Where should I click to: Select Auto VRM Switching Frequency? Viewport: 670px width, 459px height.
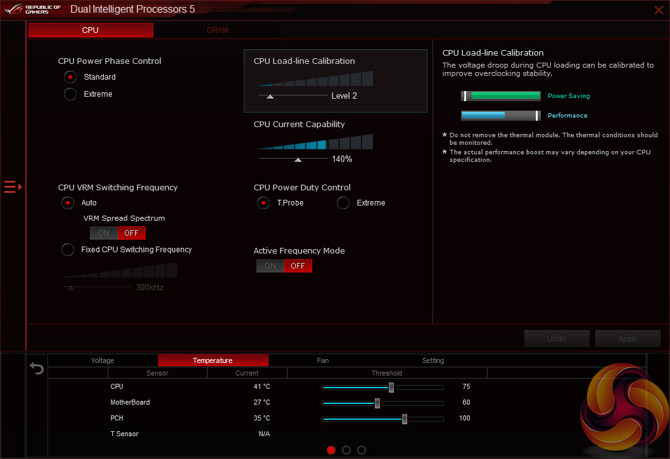point(68,203)
